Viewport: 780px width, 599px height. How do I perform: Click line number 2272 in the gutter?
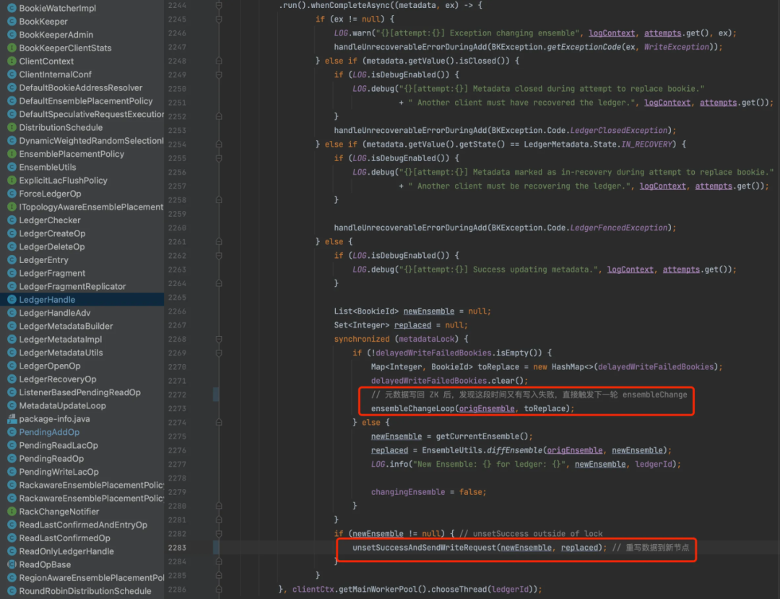point(177,395)
